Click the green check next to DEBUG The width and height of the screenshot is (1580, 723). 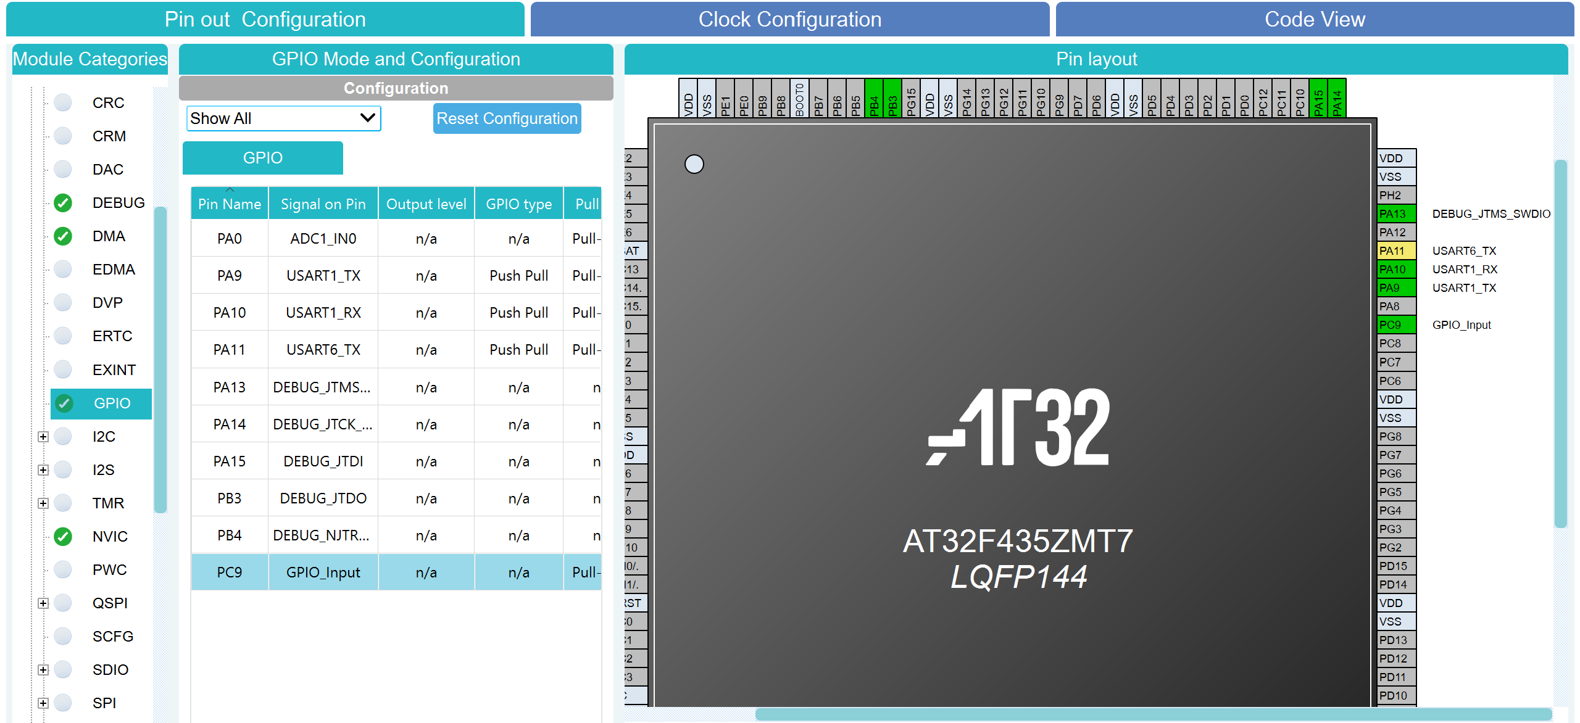point(63,202)
